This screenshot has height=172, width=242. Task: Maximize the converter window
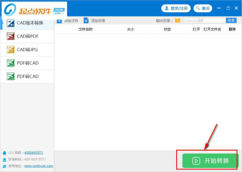click(228, 8)
